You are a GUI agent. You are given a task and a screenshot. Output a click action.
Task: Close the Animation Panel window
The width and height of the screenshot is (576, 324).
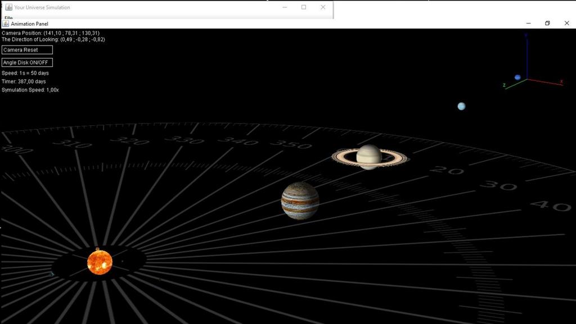coord(566,23)
